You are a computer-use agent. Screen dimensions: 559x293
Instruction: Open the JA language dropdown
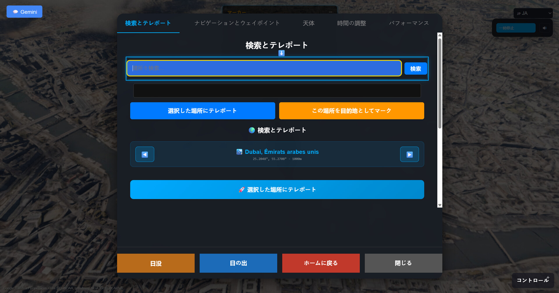click(533, 13)
